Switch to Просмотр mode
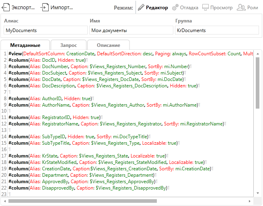The height and width of the screenshot is (206, 263). (x=222, y=8)
